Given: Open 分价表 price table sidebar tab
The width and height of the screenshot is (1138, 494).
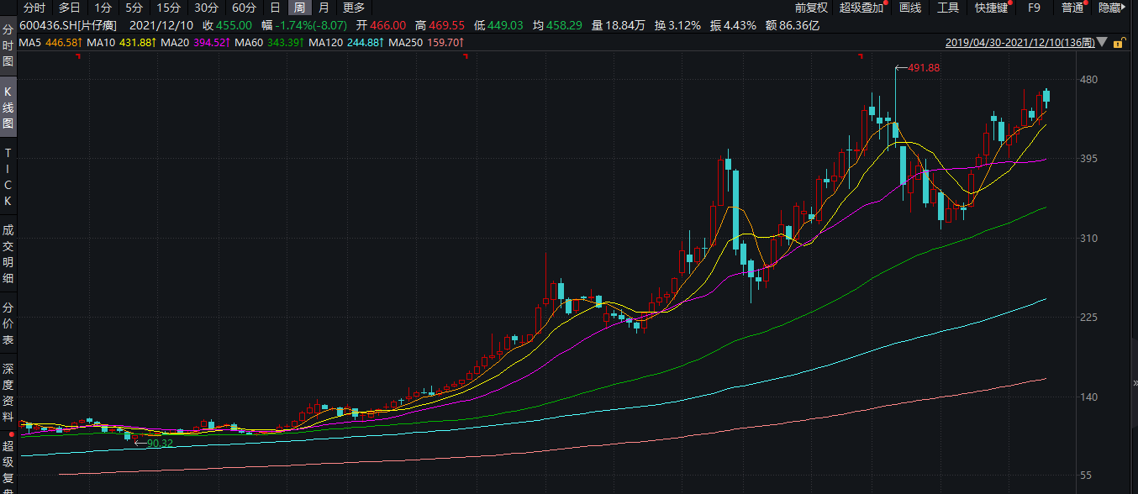Looking at the screenshot, I should (8, 325).
